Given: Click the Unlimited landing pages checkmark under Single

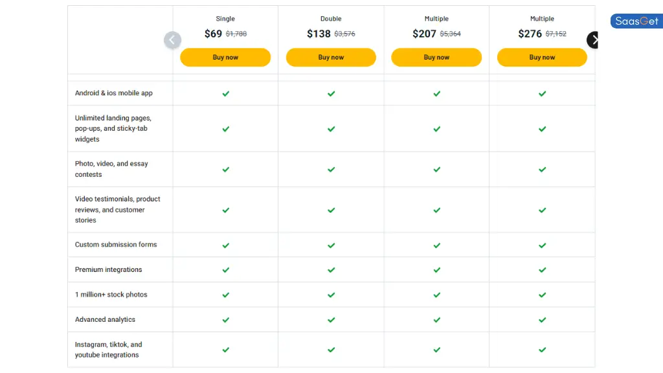Looking at the screenshot, I should (x=225, y=128).
